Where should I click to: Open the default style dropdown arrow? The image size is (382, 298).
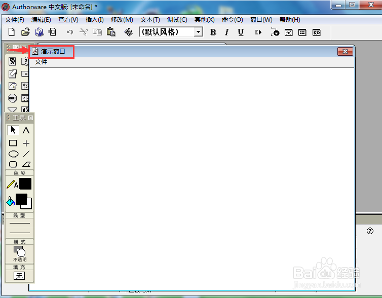[x=198, y=32]
